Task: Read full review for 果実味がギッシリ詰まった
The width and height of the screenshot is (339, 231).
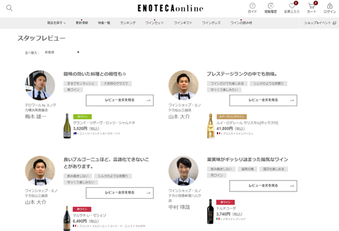Action: pyautogui.click(x=263, y=185)
